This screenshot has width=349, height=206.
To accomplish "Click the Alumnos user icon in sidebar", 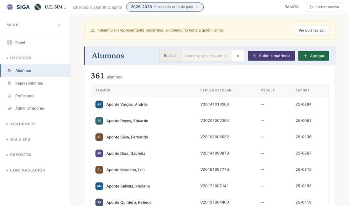I will (x=10, y=70).
